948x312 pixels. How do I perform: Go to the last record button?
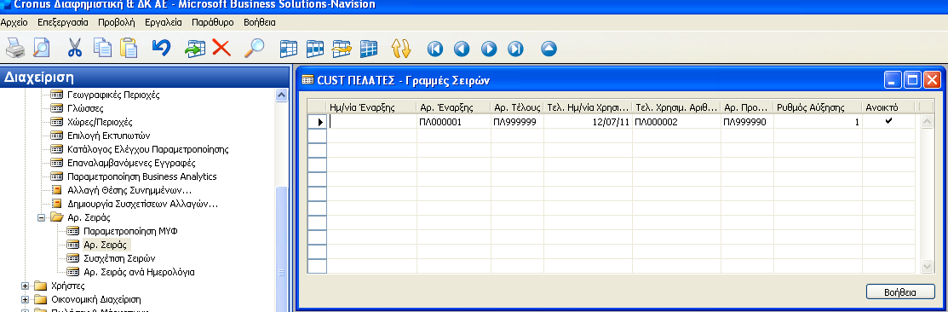point(515,49)
